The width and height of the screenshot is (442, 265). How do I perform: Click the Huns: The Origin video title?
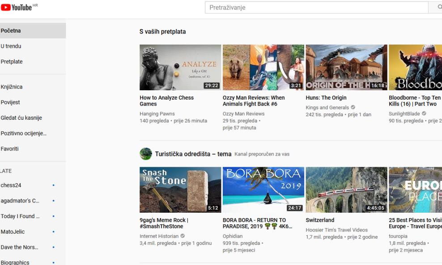tap(326, 98)
